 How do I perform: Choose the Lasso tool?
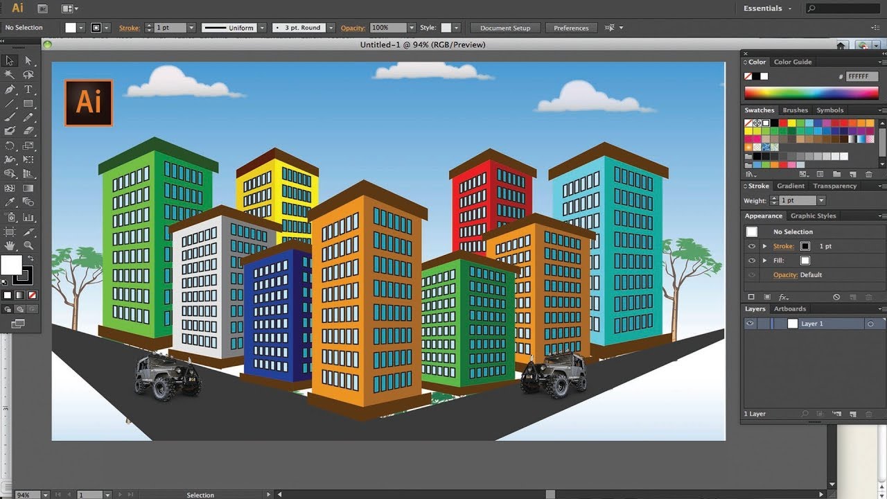point(28,75)
